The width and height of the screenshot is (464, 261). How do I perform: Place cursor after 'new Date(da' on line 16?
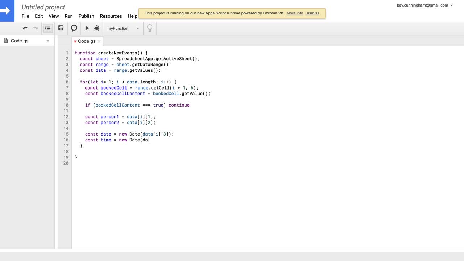tap(148, 140)
